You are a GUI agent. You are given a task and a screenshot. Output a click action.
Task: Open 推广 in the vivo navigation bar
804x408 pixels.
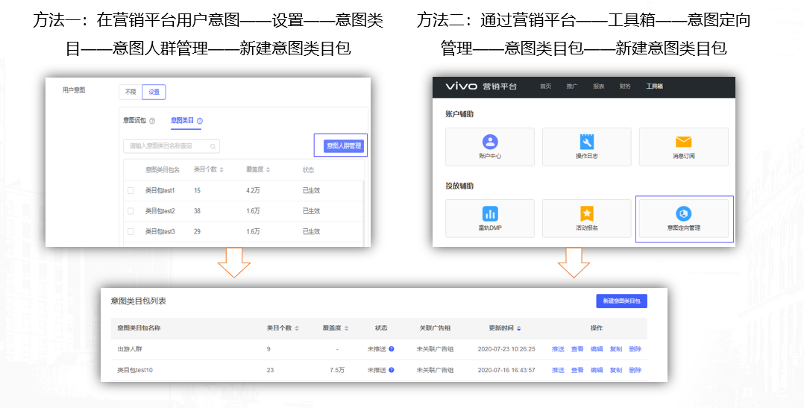pos(572,87)
